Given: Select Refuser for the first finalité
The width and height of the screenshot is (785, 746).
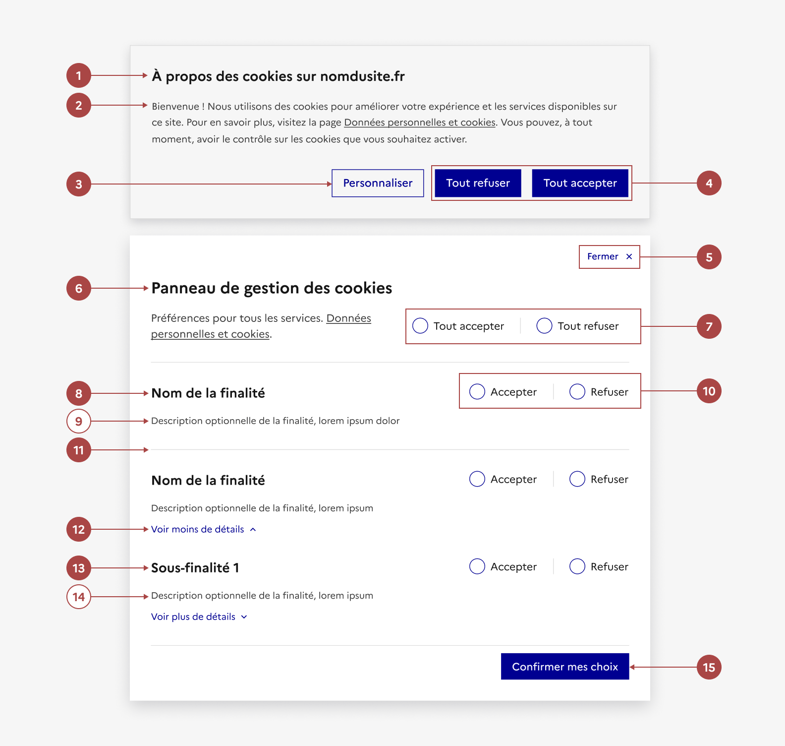Looking at the screenshot, I should tap(577, 392).
